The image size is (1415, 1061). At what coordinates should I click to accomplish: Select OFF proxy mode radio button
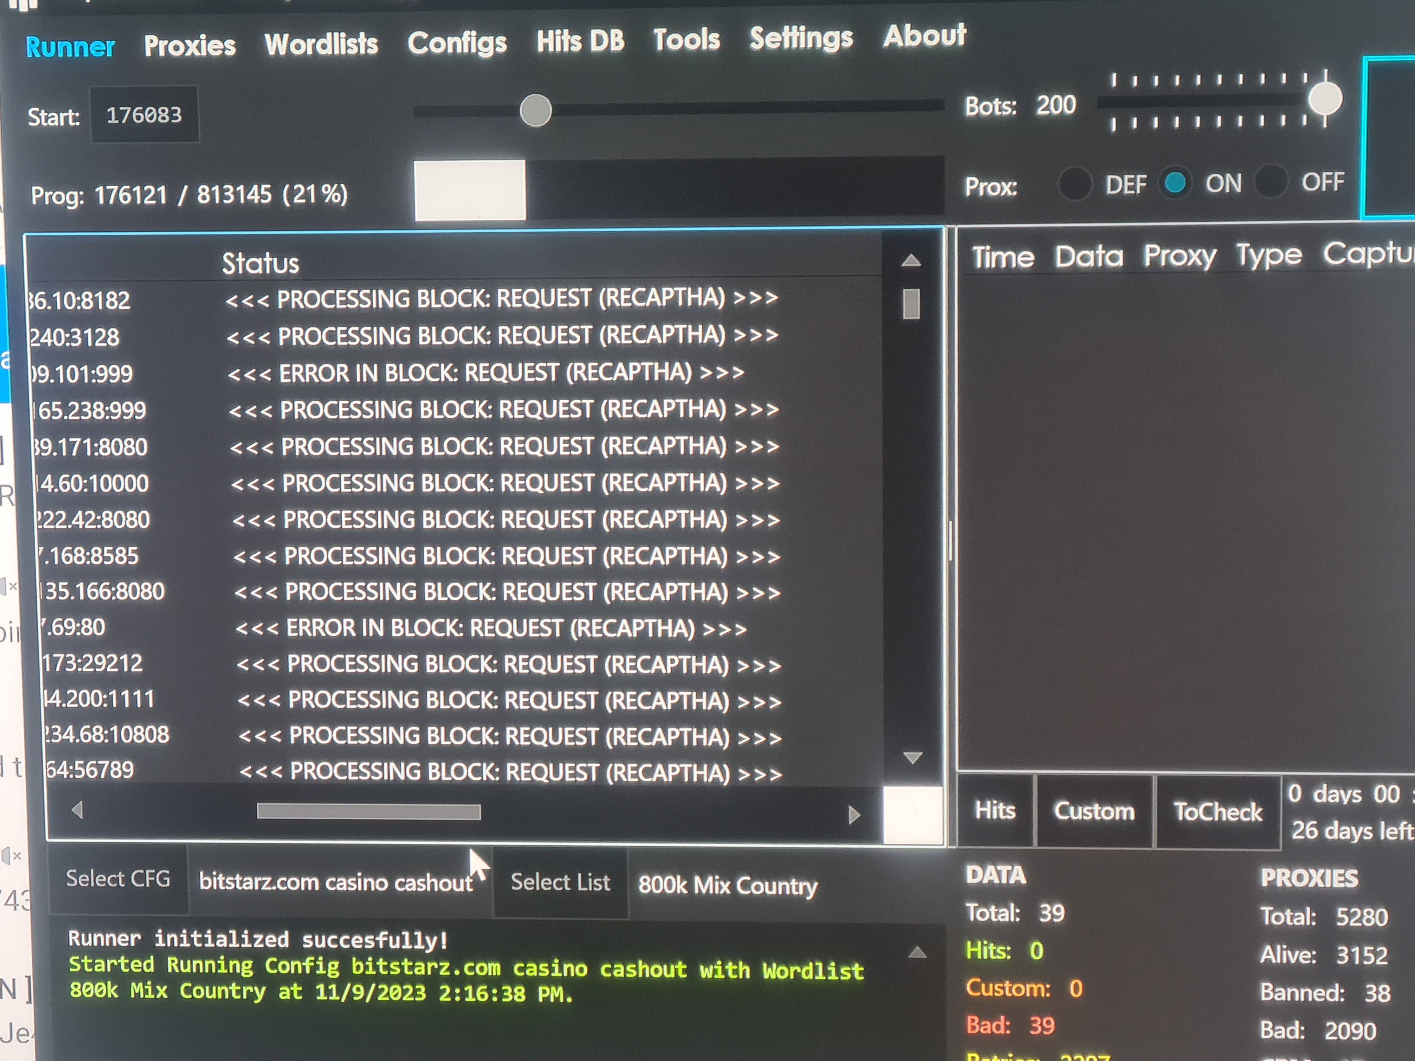point(1270,182)
